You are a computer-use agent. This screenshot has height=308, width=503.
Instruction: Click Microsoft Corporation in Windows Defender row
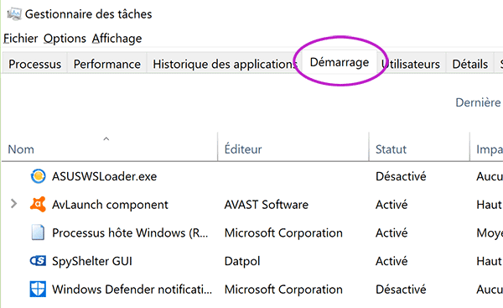(x=283, y=290)
